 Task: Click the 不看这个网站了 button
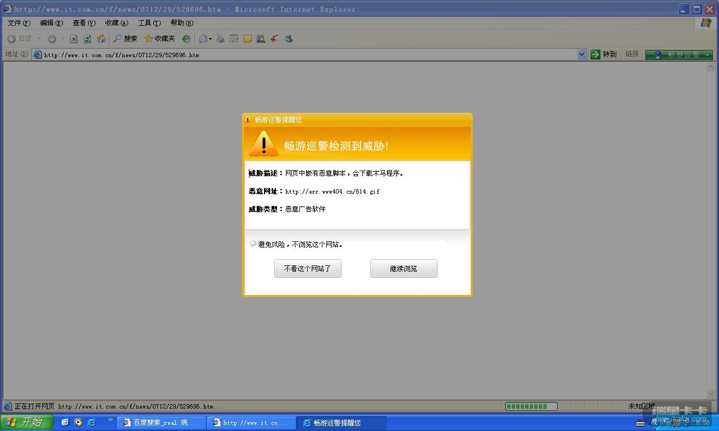point(308,269)
